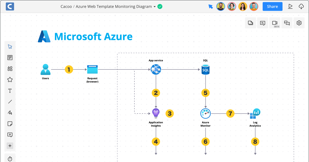Viewport: 309px width, 162px height.
Task: Open the shapes library icon
Action: (x=10, y=69)
